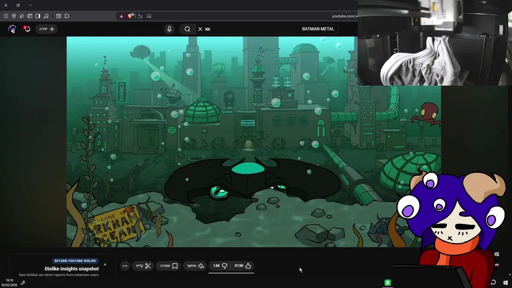512x288 pixels.
Task: Click the cast screen icon in address bar
Action: (x=149, y=16)
